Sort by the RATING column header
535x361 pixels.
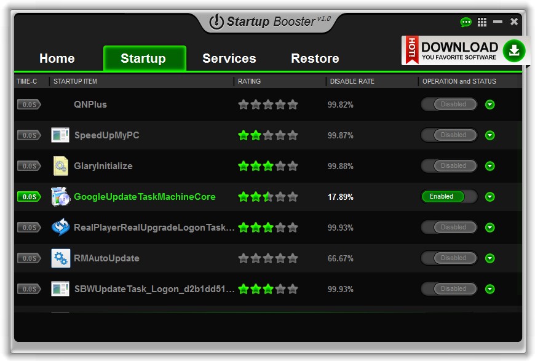click(x=249, y=81)
